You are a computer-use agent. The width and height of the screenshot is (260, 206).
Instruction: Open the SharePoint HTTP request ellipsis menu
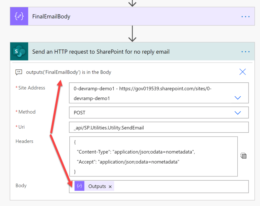[246, 52]
